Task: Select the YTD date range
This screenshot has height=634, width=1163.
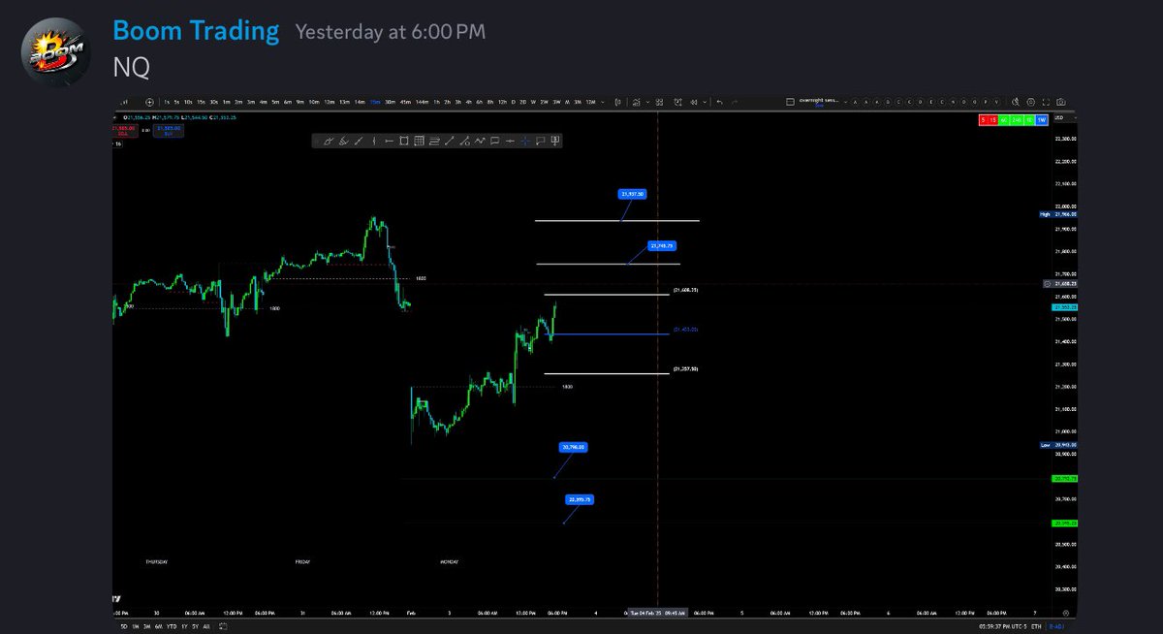Action: click(x=172, y=626)
